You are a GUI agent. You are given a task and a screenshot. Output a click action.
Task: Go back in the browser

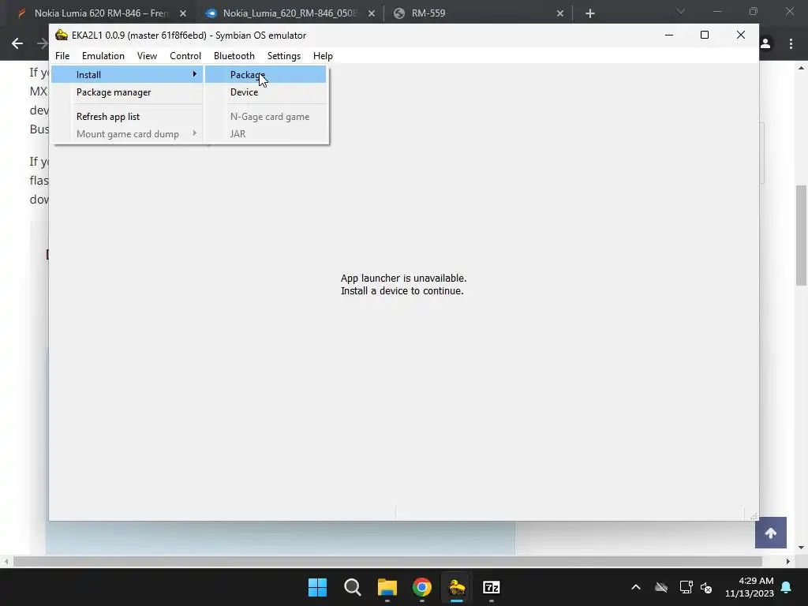(x=17, y=43)
